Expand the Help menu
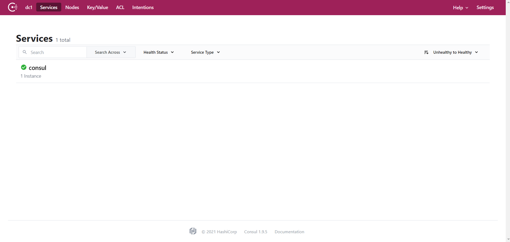The width and height of the screenshot is (510, 242). 460,8
